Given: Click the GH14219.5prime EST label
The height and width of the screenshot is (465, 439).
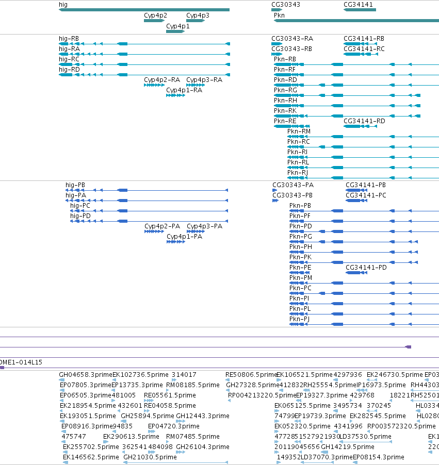Looking at the screenshot, I should (348, 447).
